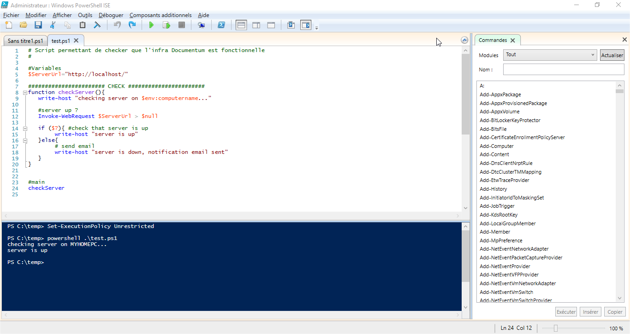Click the Nom input field
This screenshot has width=630, height=334.
point(563,70)
